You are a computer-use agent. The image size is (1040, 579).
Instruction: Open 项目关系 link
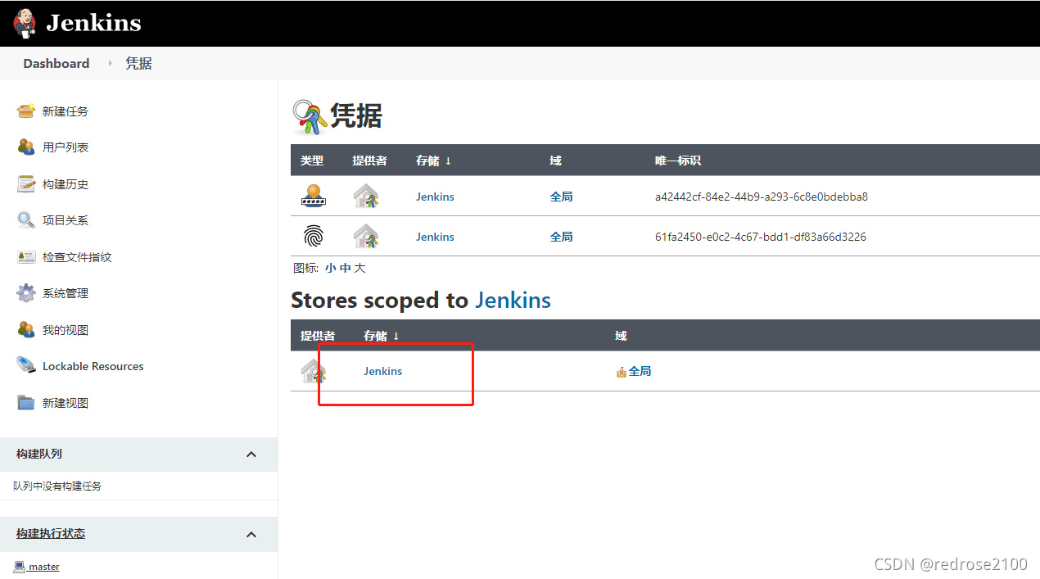coord(66,220)
